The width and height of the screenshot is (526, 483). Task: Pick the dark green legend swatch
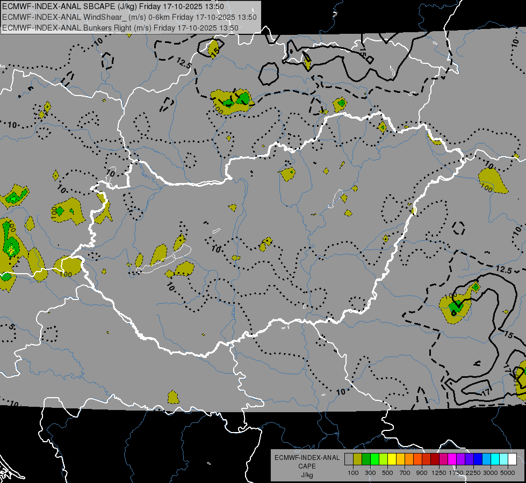[x=366, y=459]
